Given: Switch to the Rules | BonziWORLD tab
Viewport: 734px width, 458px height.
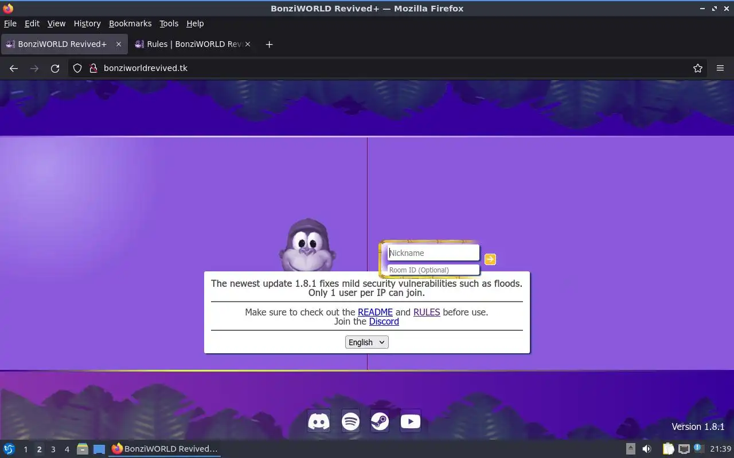Looking at the screenshot, I should coord(192,44).
